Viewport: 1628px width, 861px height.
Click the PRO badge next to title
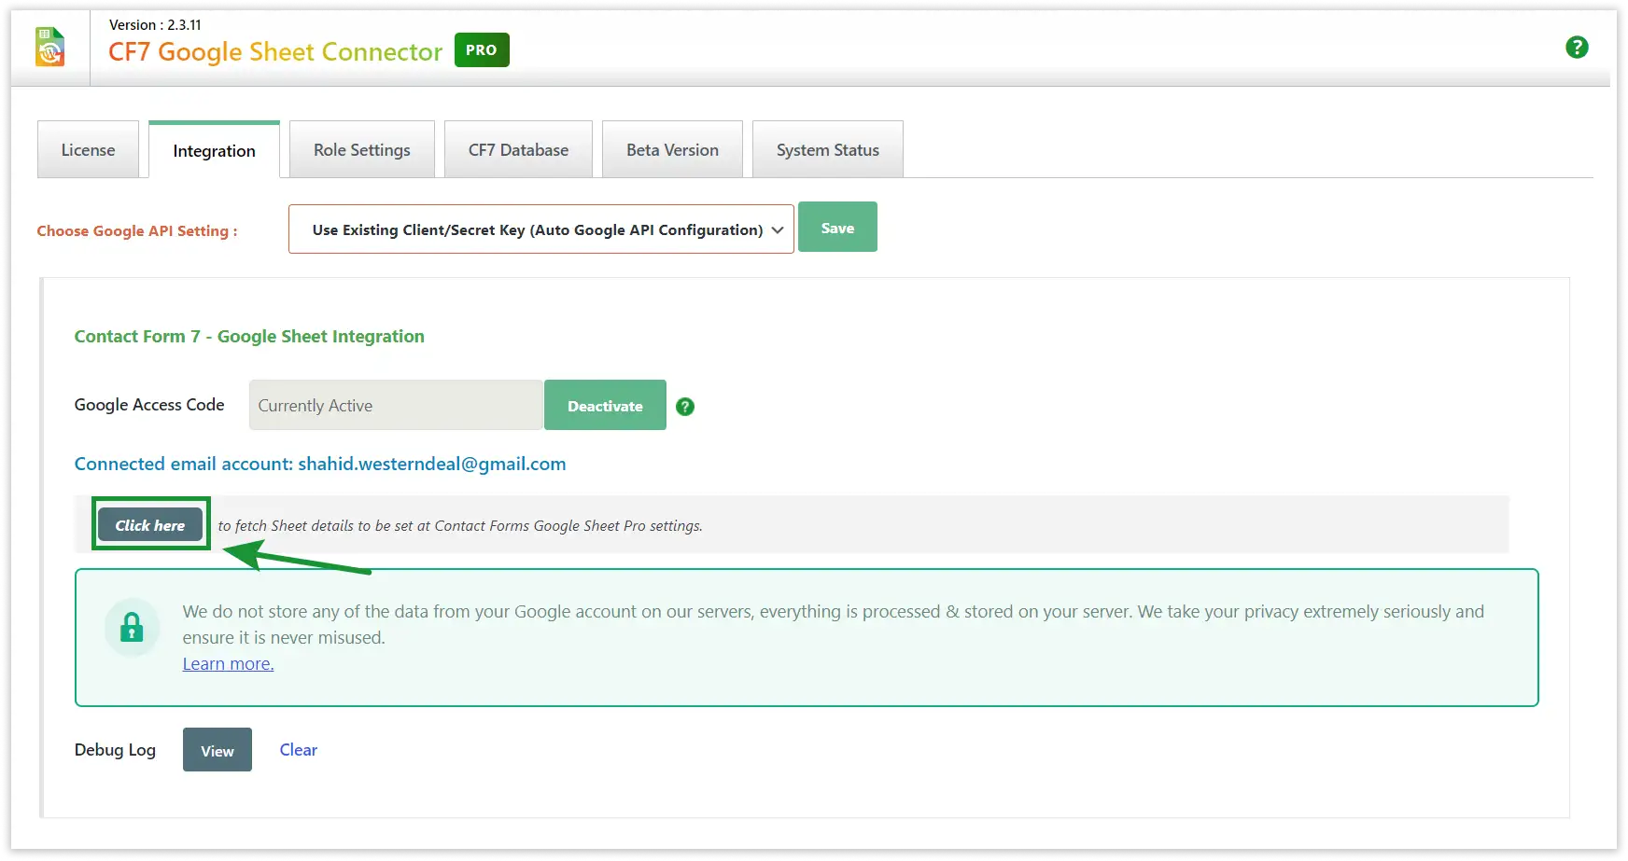coord(482,50)
